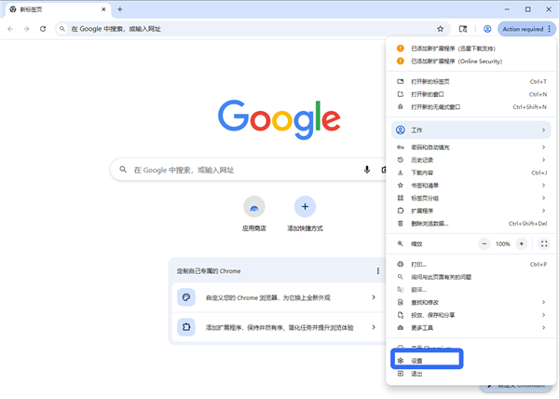Screen dimensions: 559x399
Task: Expand the 历史记录 submenu
Action: tap(471, 160)
